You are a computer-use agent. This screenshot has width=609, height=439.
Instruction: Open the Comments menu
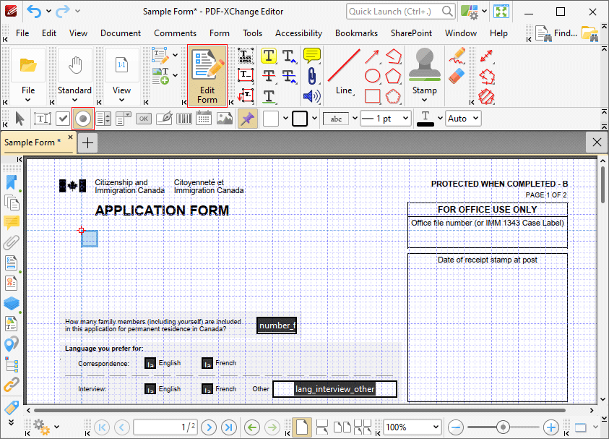coord(175,33)
